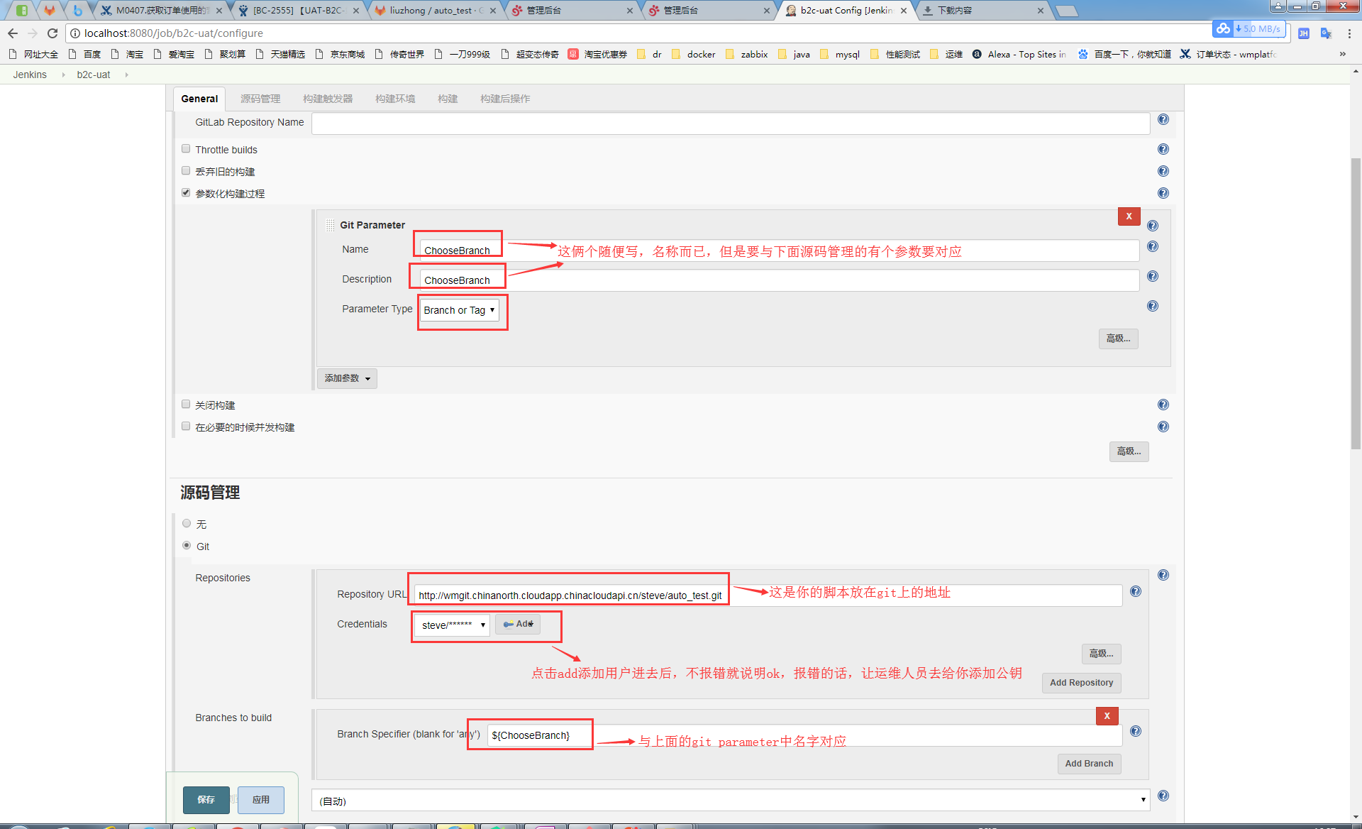Screen dimensions: 1362x829
Task: Toggle the 参数化构建过程 checkbox
Action: tap(188, 194)
